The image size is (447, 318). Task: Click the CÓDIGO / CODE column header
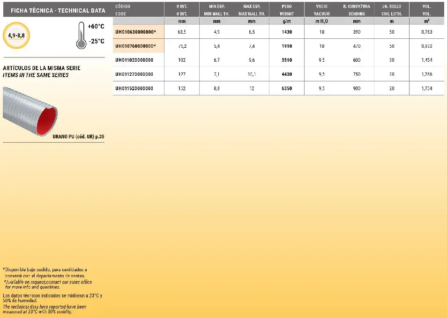tap(123, 10)
